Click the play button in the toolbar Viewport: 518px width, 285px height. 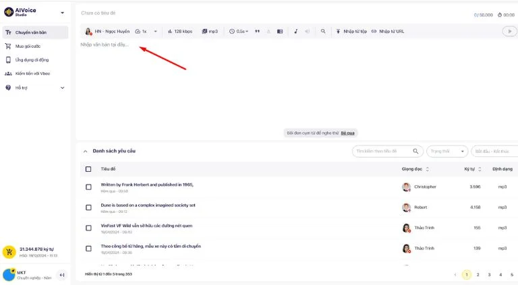(509, 32)
